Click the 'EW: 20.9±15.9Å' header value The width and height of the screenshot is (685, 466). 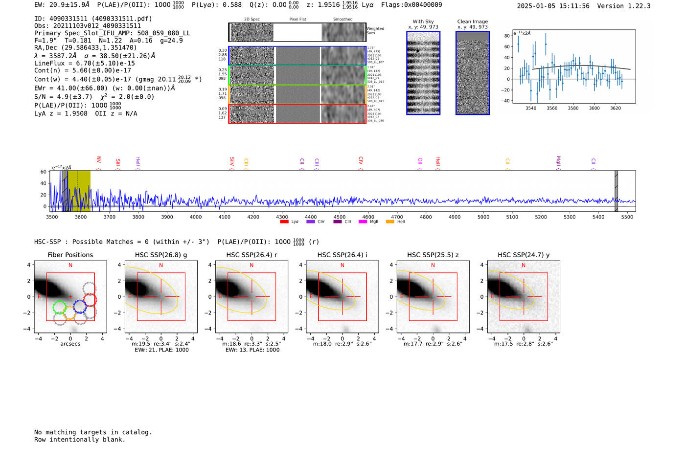pyautogui.click(x=62, y=5)
